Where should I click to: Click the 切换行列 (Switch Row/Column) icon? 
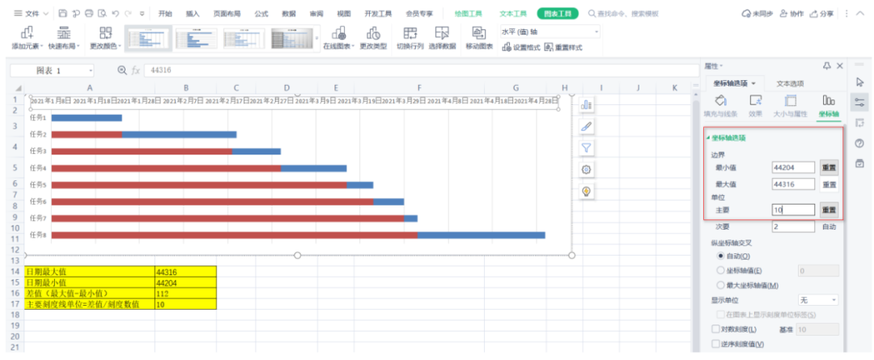409,32
